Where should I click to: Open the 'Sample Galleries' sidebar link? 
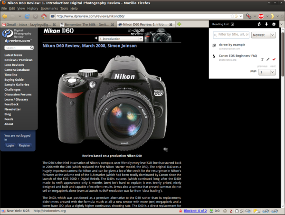(x=17, y=84)
